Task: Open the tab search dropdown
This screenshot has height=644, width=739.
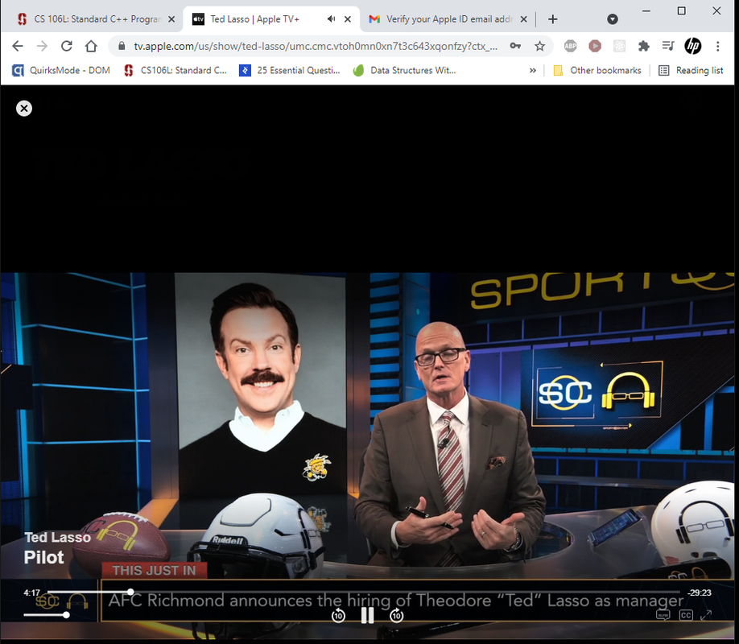Action: point(613,19)
